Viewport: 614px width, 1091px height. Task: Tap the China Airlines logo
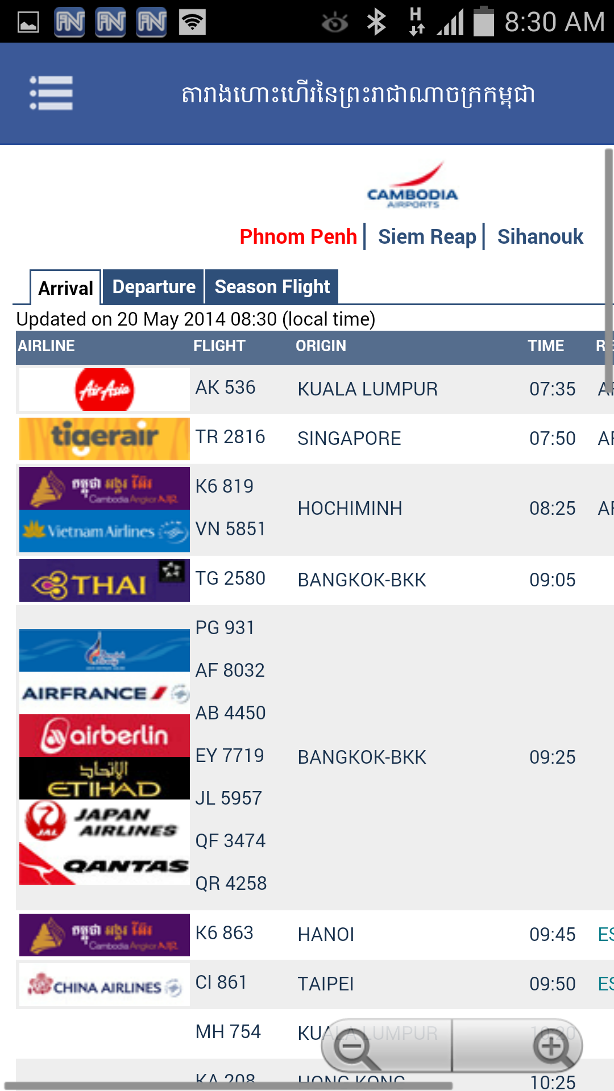[x=105, y=985]
